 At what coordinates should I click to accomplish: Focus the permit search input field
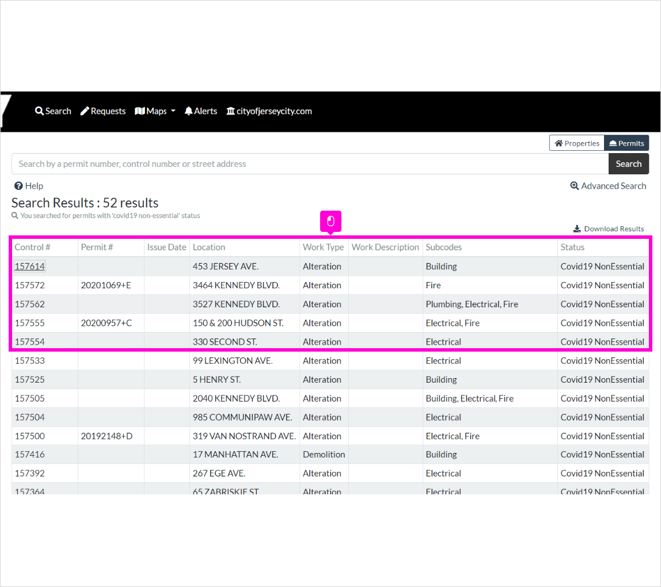(310, 164)
